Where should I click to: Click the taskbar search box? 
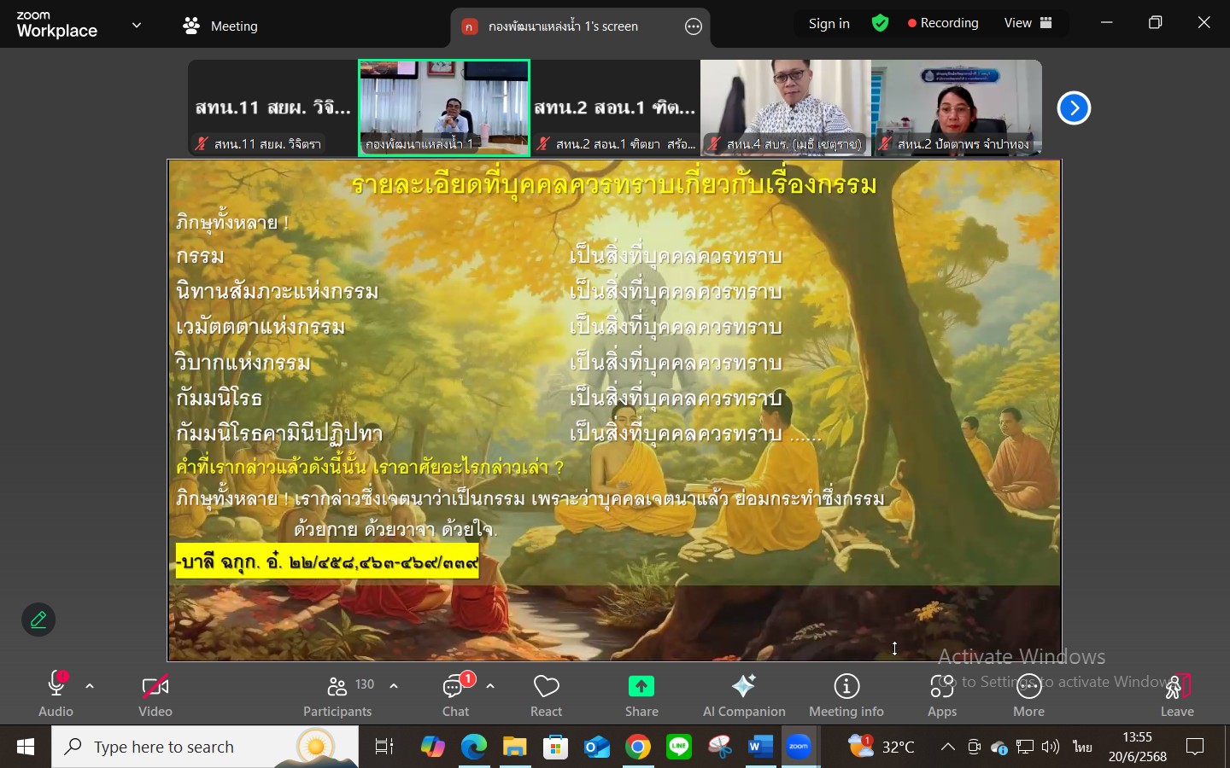pos(205,748)
